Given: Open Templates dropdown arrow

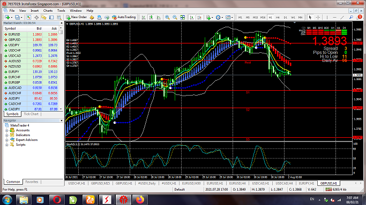Looking at the screenshot, I should click(232, 18).
